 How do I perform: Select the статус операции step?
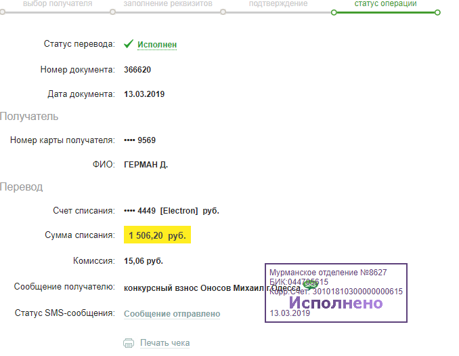[x=385, y=4]
